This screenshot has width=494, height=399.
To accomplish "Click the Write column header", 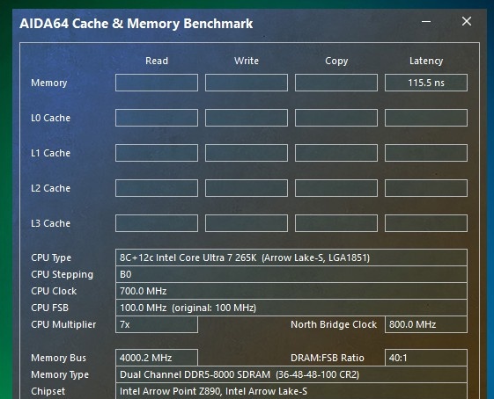I will pyautogui.click(x=247, y=61).
